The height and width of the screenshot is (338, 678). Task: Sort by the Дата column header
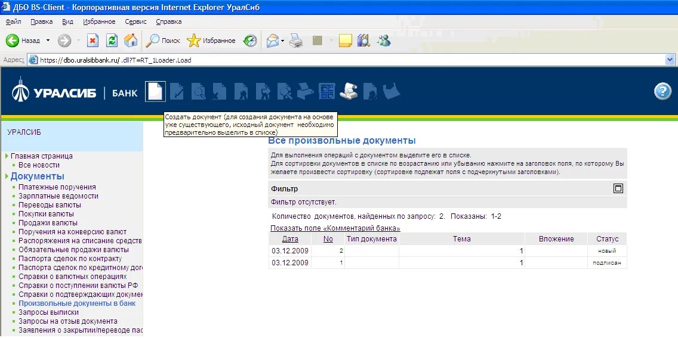click(x=290, y=238)
